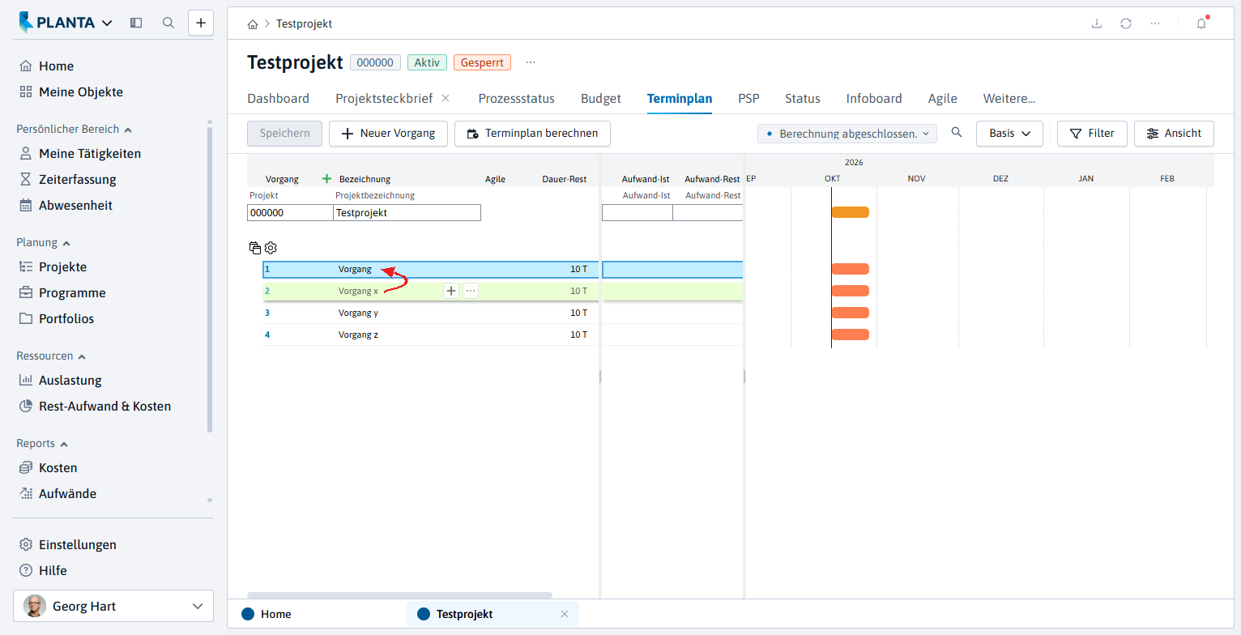This screenshot has width=1241, height=635.
Task: Close the Projektsteckbrief tab
Action: (446, 98)
